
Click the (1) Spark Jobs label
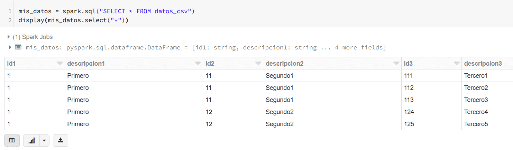tap(33, 37)
